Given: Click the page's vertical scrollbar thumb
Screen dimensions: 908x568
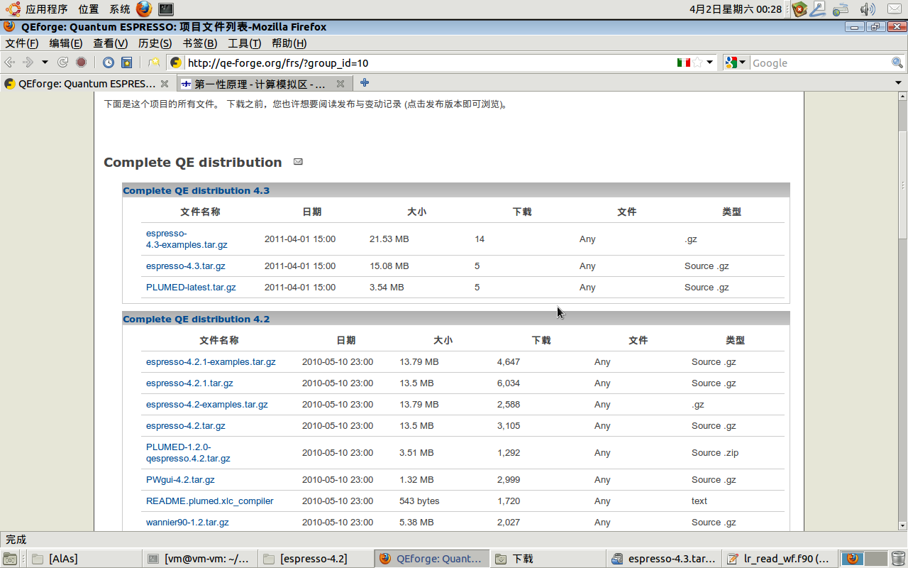Looking at the screenshot, I should point(902,185).
